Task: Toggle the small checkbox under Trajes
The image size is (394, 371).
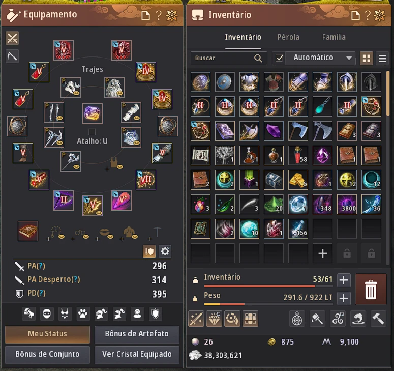Action: coord(92,132)
